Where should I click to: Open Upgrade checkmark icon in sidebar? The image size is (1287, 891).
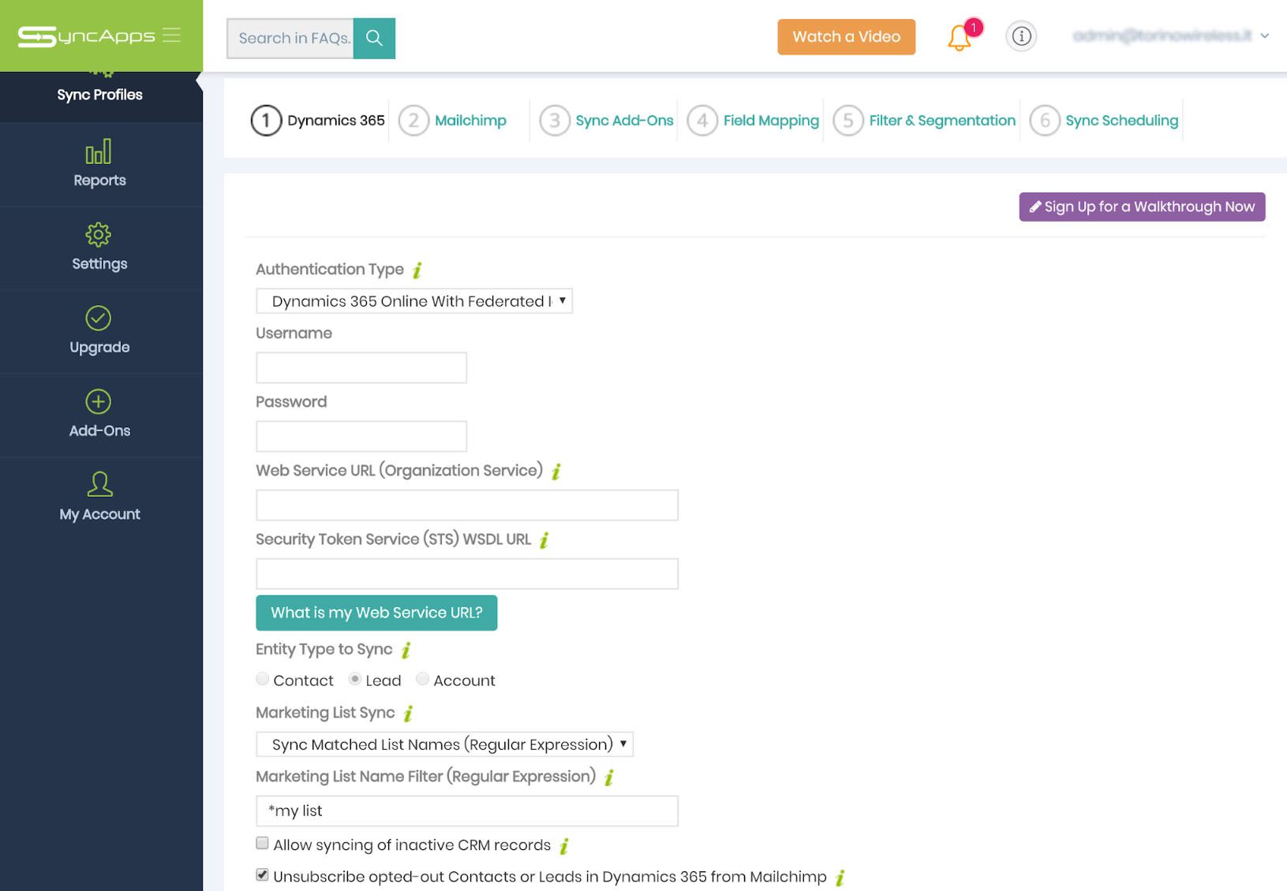point(99,318)
